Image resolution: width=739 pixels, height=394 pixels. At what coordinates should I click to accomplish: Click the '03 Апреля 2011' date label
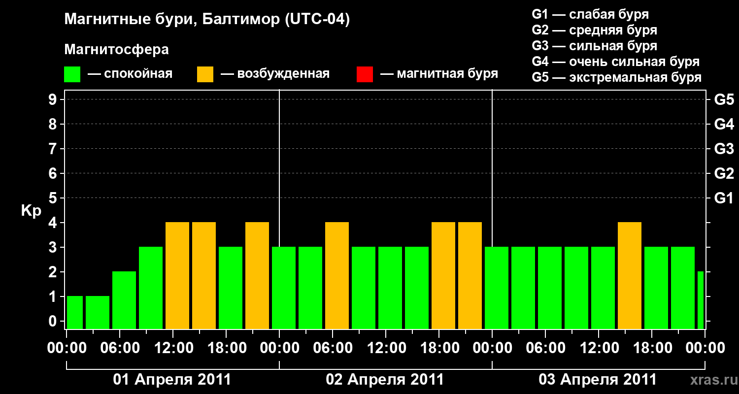[x=598, y=380]
